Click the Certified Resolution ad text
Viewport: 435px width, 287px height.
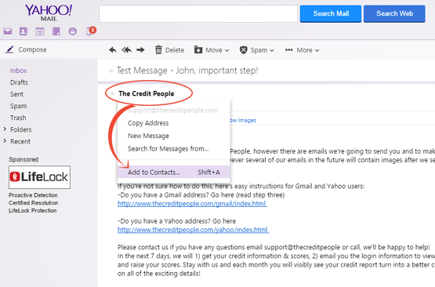click(x=33, y=203)
